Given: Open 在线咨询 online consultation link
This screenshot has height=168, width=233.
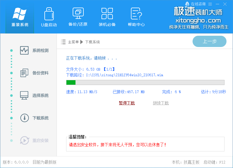Looking at the screenshot, I should (x=198, y=4).
